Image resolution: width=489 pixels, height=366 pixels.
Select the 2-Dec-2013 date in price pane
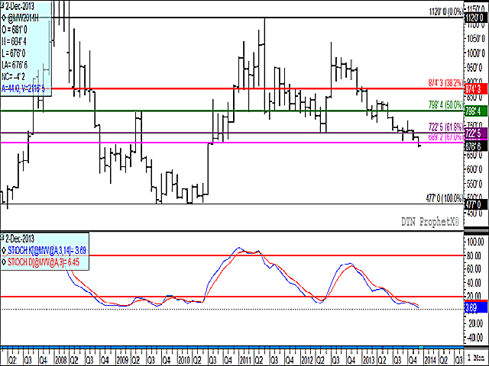20,6
